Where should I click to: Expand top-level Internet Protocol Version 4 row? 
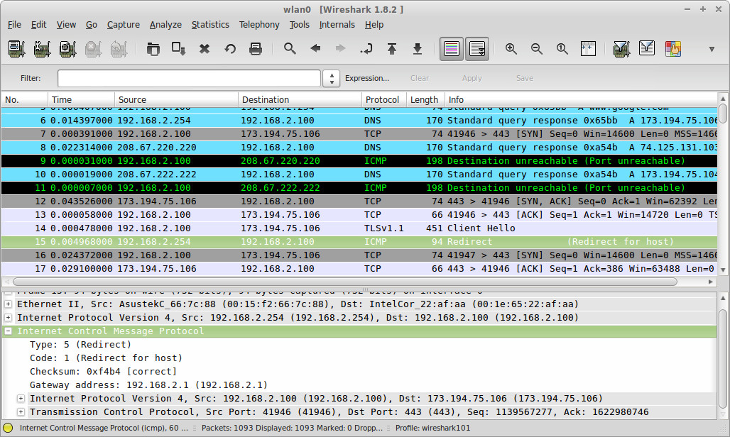tap(8, 318)
